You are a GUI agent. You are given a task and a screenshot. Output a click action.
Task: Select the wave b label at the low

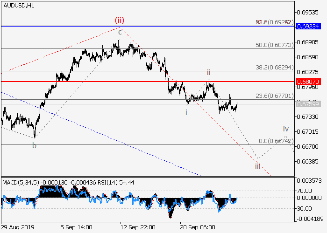coord(34,145)
